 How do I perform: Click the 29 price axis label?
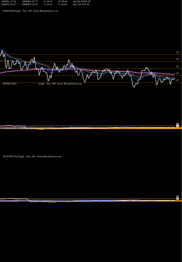(x=178, y=74)
